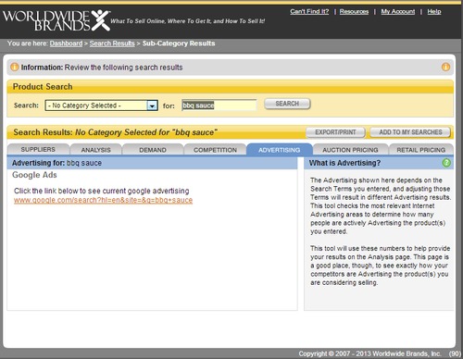Open the AUCTION PRICING tab

350,150
